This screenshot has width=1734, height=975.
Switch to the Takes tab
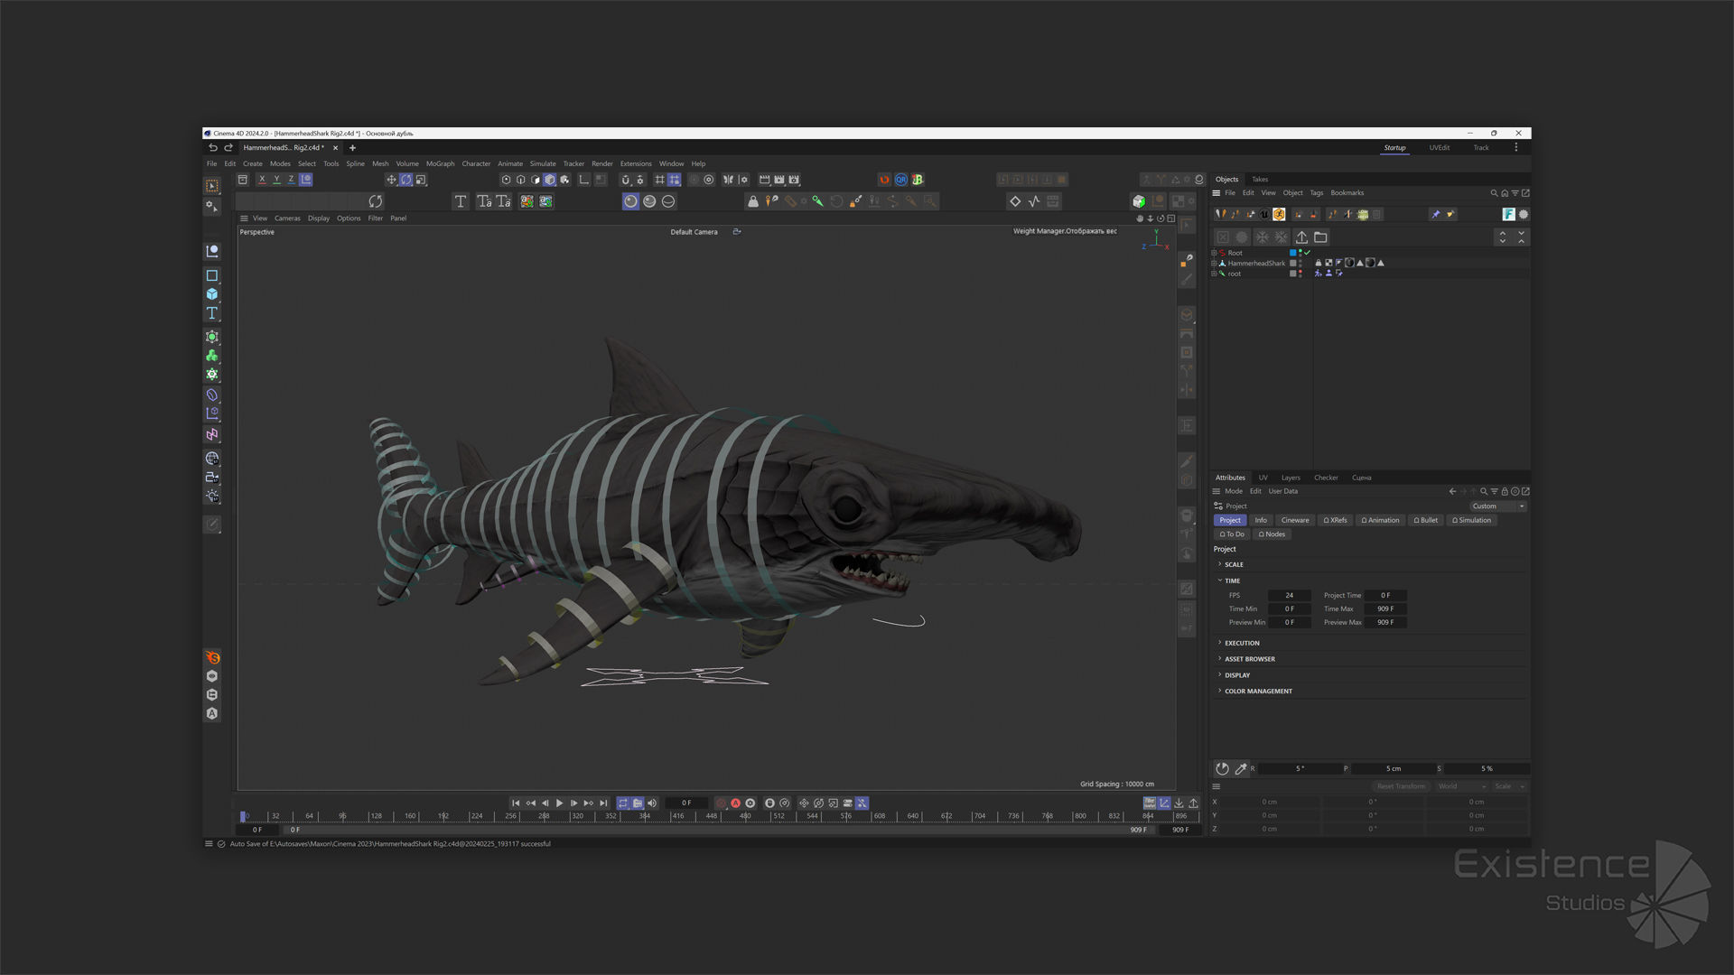pyautogui.click(x=1260, y=180)
